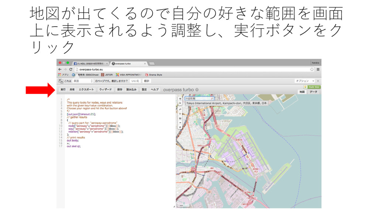Zoom in the map with plus
The height and width of the screenshot is (213, 378).
[180, 98]
